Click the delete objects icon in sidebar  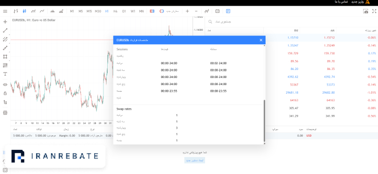coord(5,113)
